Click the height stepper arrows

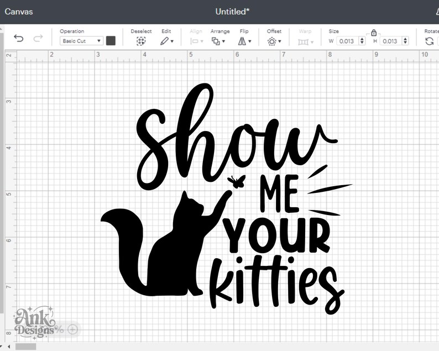pyautogui.click(x=405, y=41)
